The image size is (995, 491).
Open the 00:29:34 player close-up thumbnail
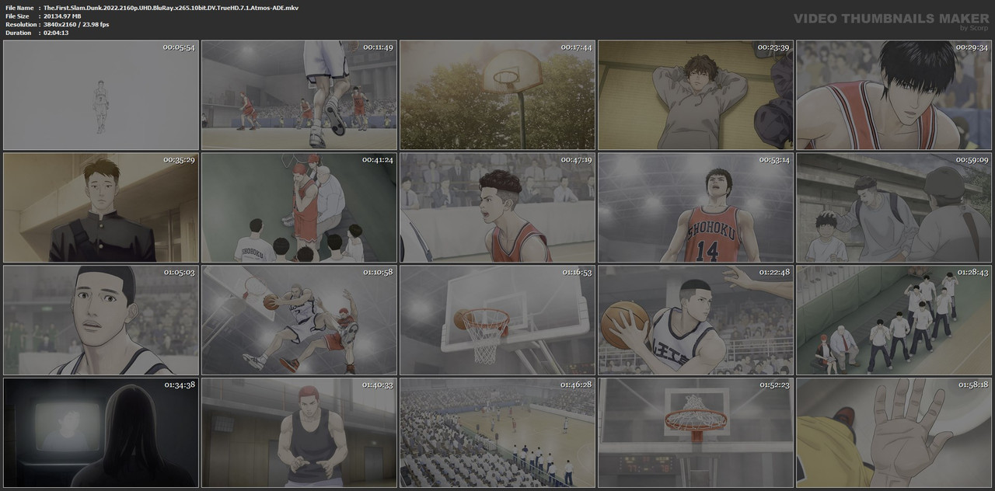[894, 95]
